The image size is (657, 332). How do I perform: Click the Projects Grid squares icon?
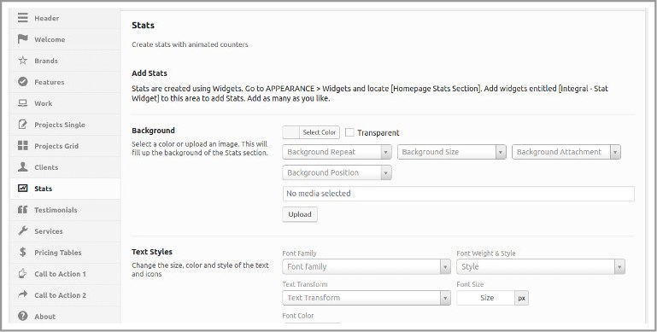pos(22,146)
